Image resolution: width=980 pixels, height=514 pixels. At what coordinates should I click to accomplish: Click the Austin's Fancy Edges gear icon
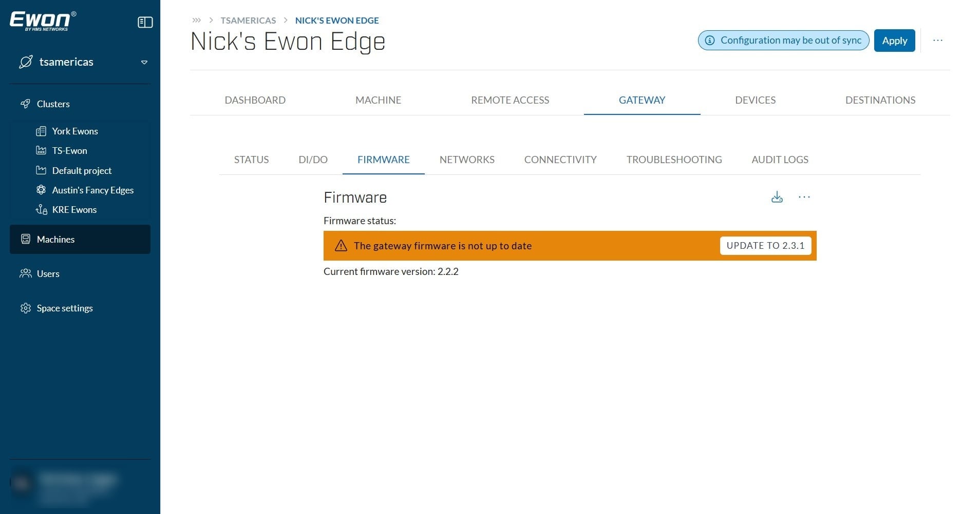tap(41, 190)
